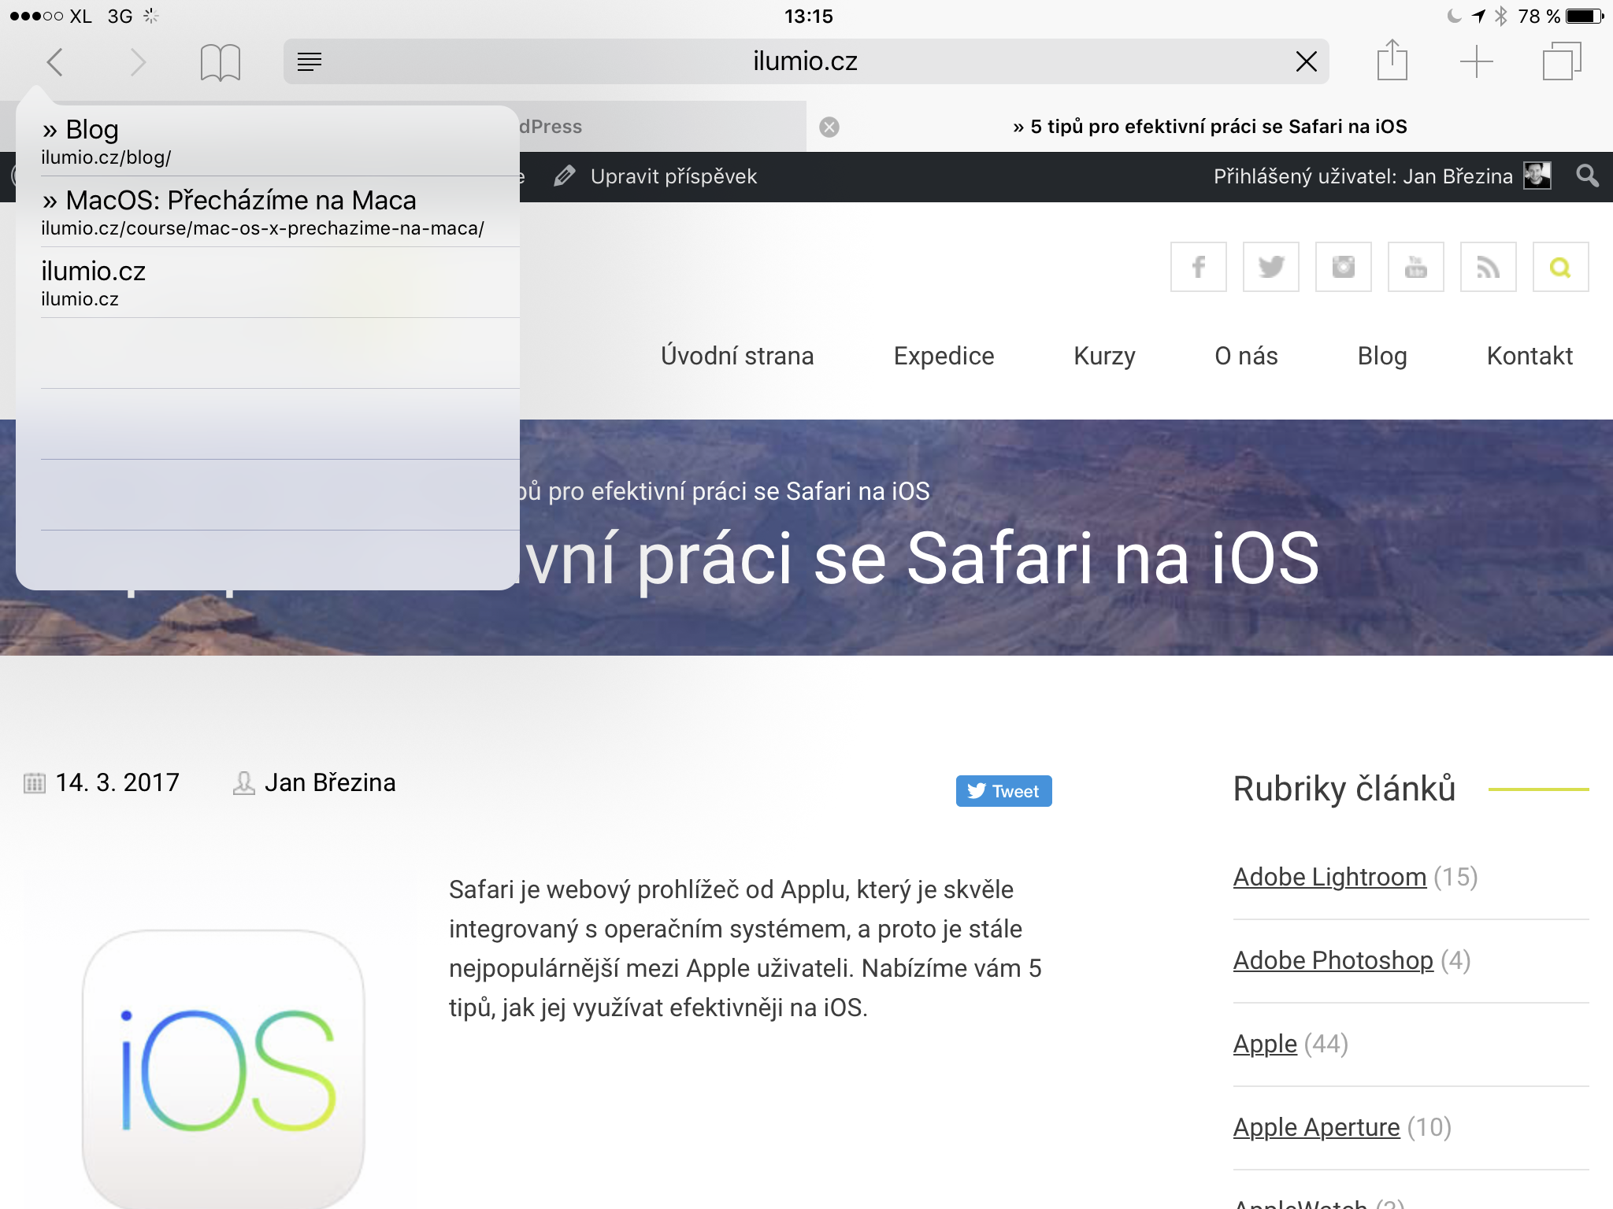Open the bookmarks book icon
Screen dimensions: 1613x1209
220,61
